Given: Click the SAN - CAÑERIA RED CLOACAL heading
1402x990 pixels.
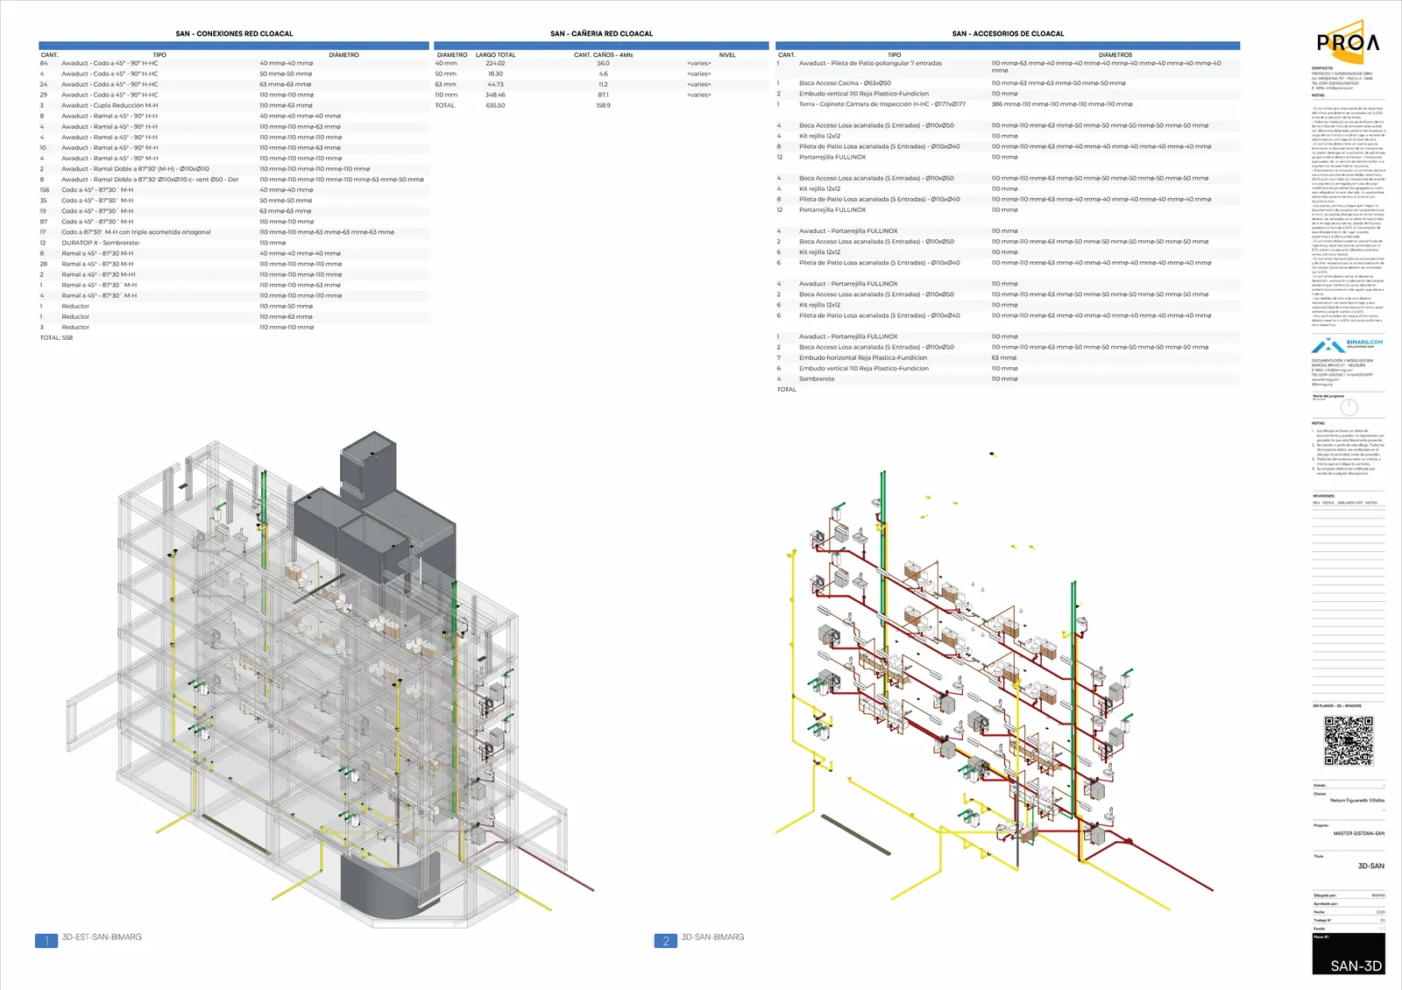Looking at the screenshot, I should click(601, 34).
